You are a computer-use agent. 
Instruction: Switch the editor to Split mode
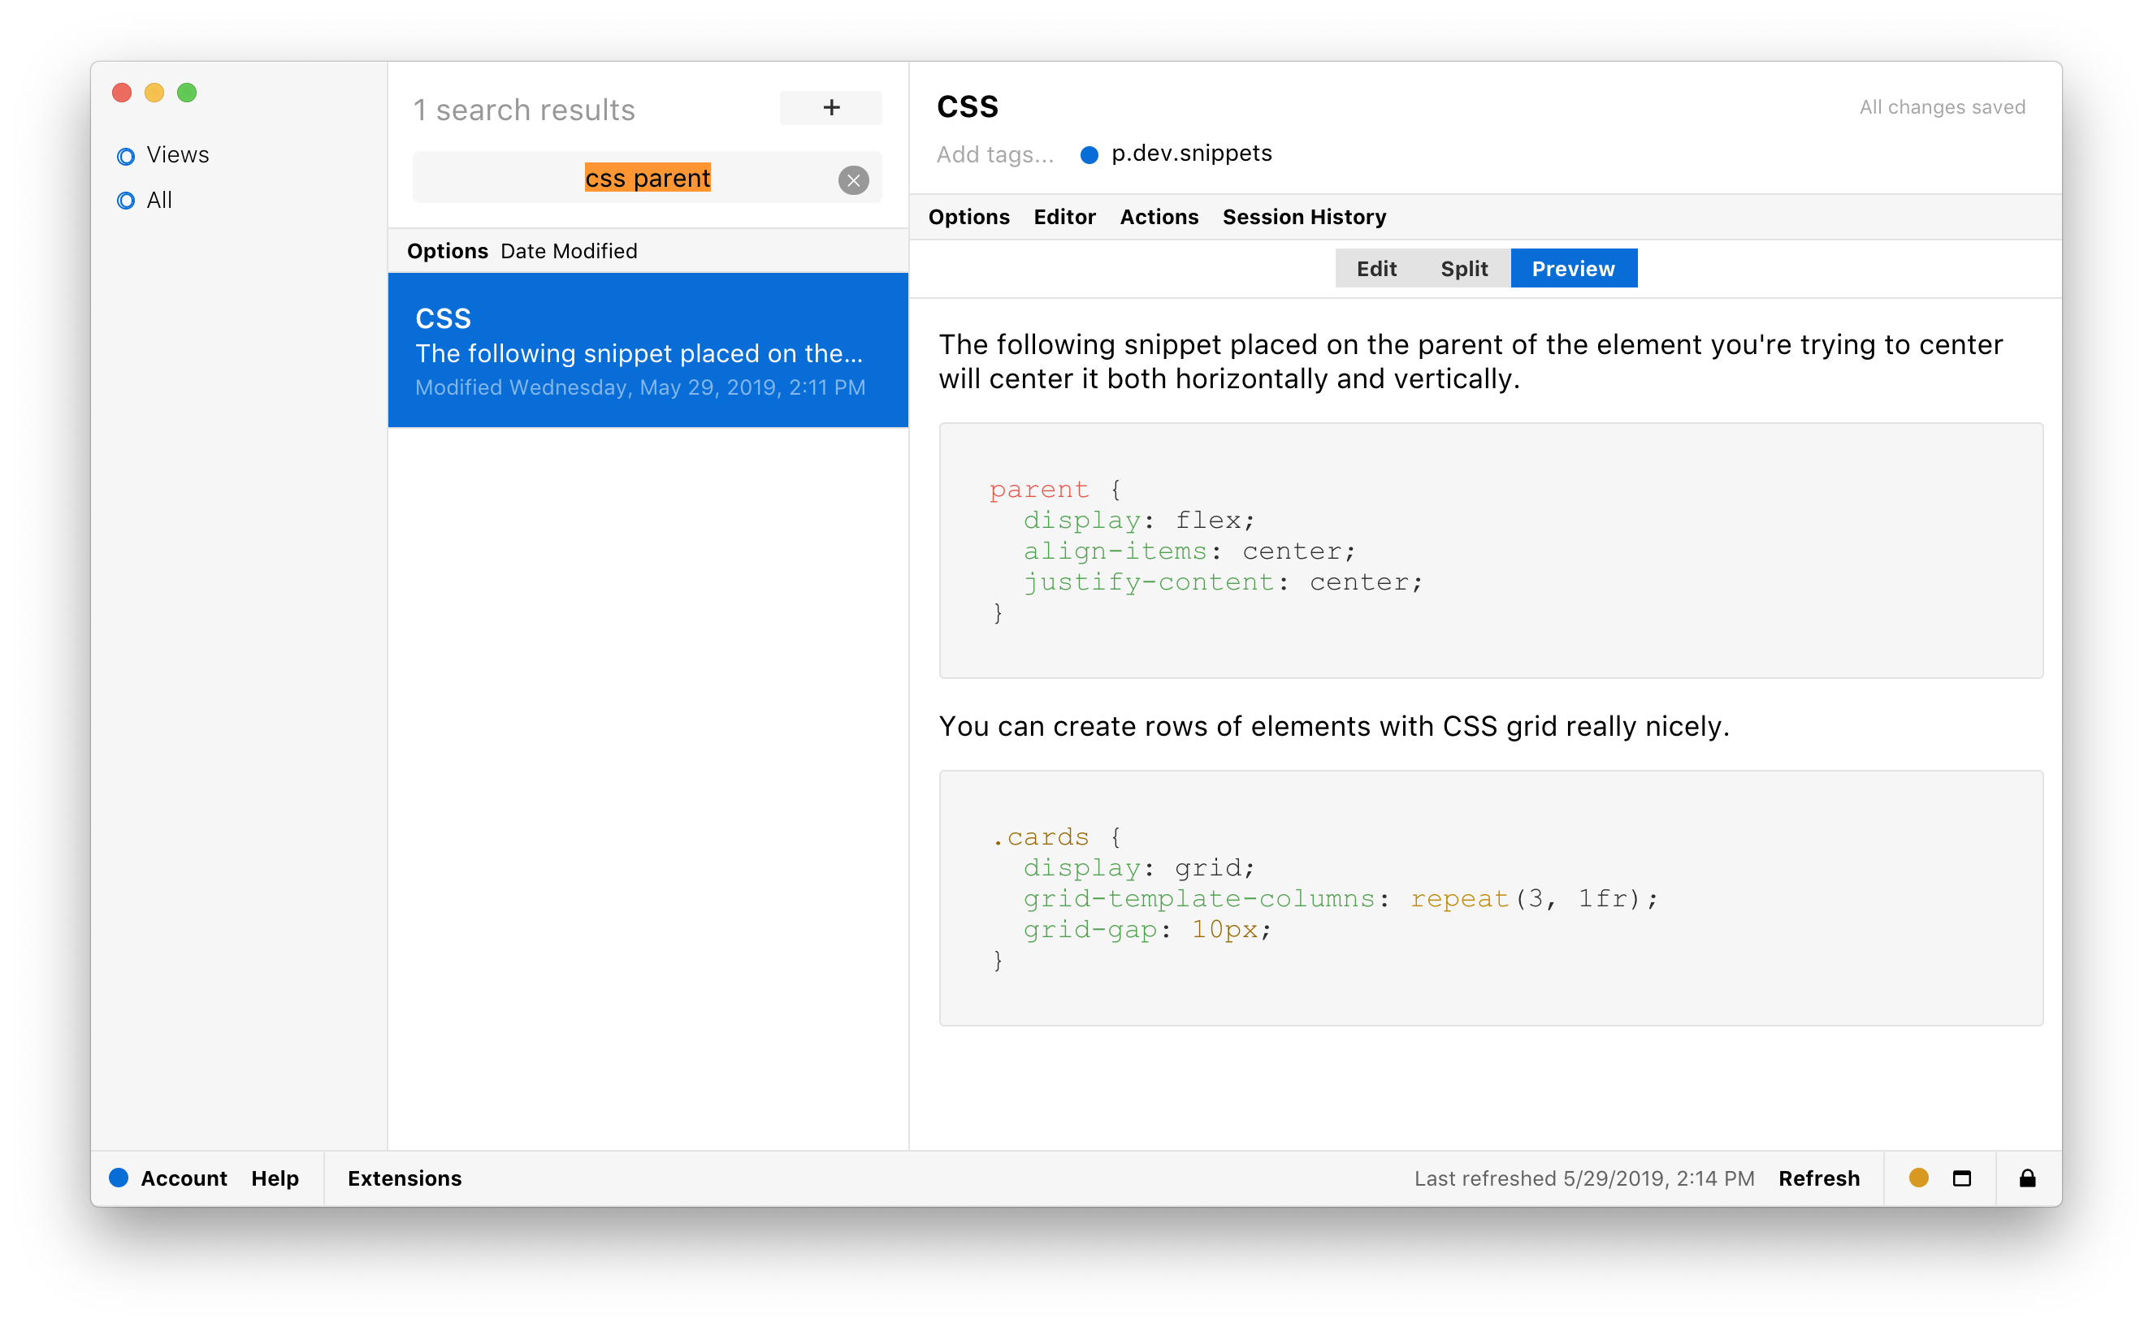click(1464, 268)
